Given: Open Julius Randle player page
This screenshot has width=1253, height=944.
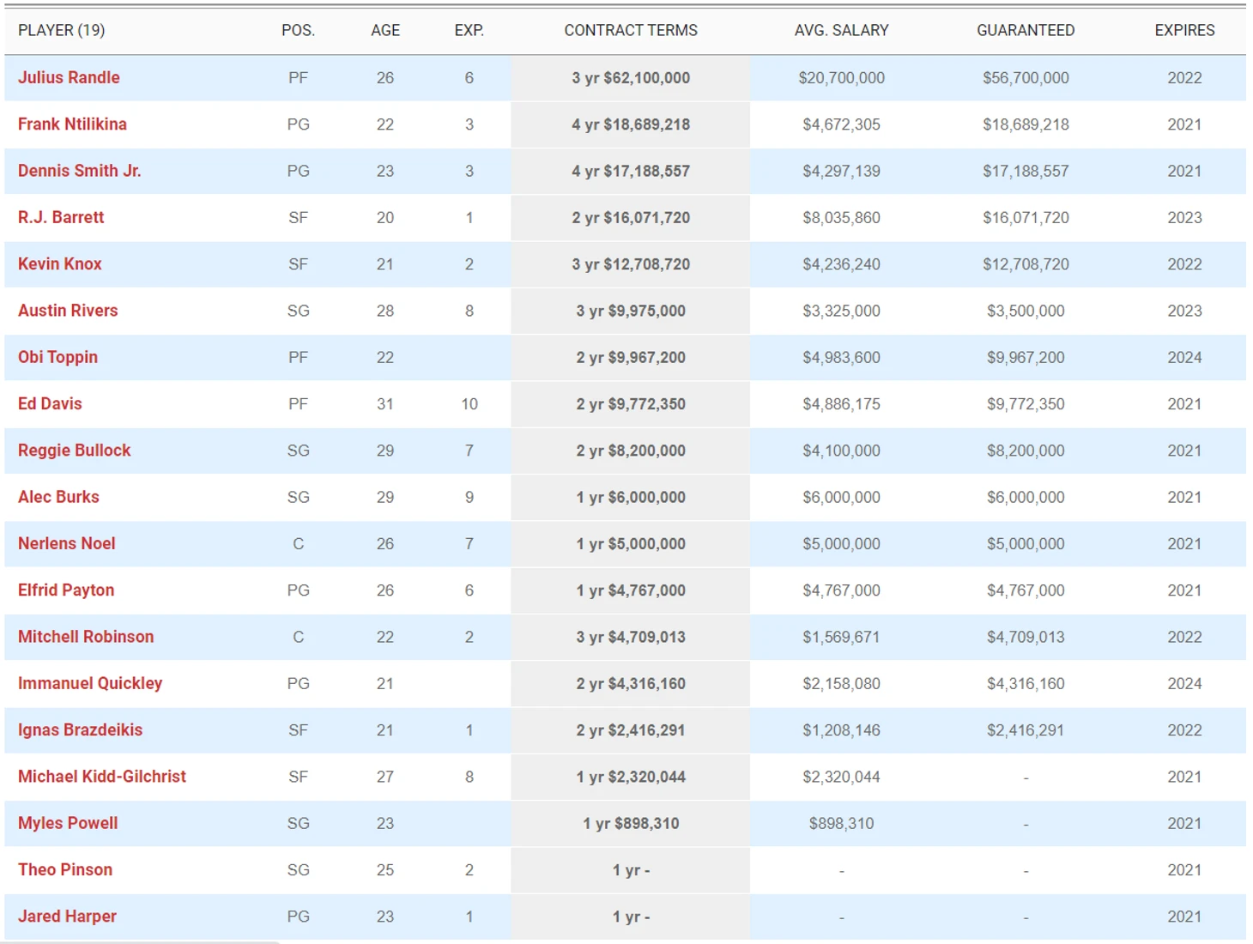Looking at the screenshot, I should pos(69,77).
